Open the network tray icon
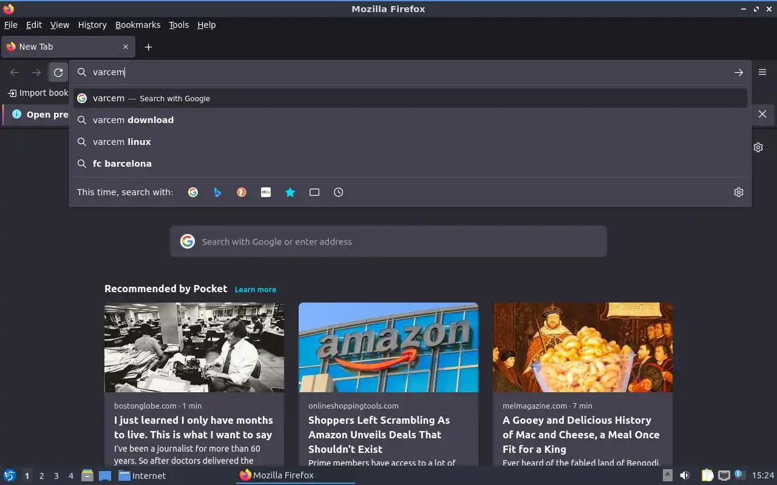The height and width of the screenshot is (485, 777). click(x=724, y=475)
